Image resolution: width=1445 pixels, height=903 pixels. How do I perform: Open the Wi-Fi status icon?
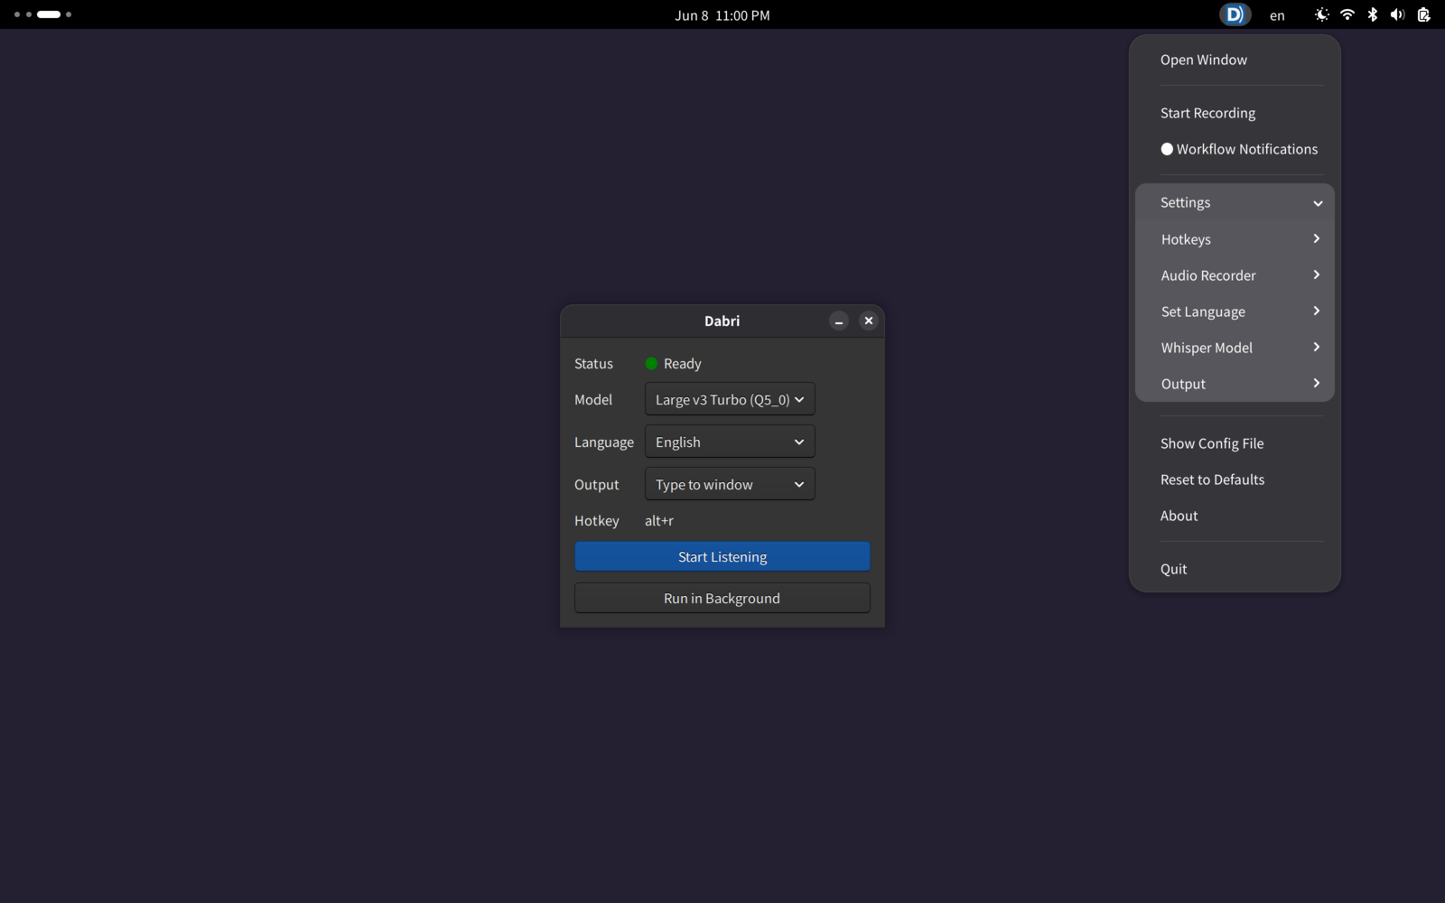click(1347, 14)
